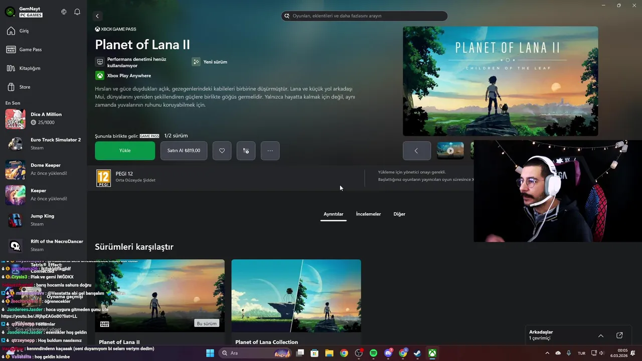Screen dimensions: 642x361
Task: Click the Sürümleri karşılaştır heading
Action: [134, 247]
